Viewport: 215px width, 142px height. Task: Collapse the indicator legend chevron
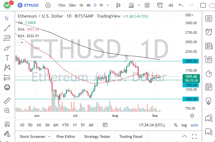(21, 42)
